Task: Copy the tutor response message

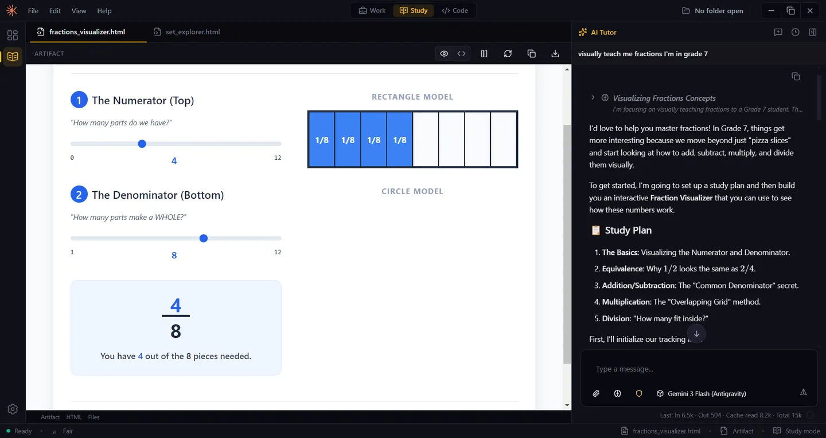Action: tap(796, 76)
